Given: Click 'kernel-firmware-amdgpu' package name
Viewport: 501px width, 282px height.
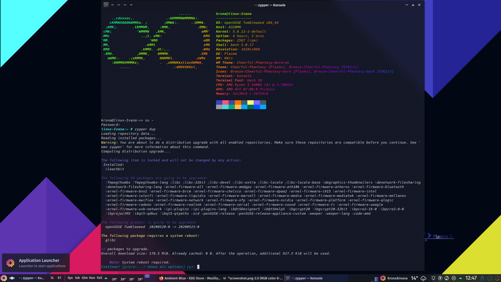Looking at the screenshot, I should [x=229, y=187].
